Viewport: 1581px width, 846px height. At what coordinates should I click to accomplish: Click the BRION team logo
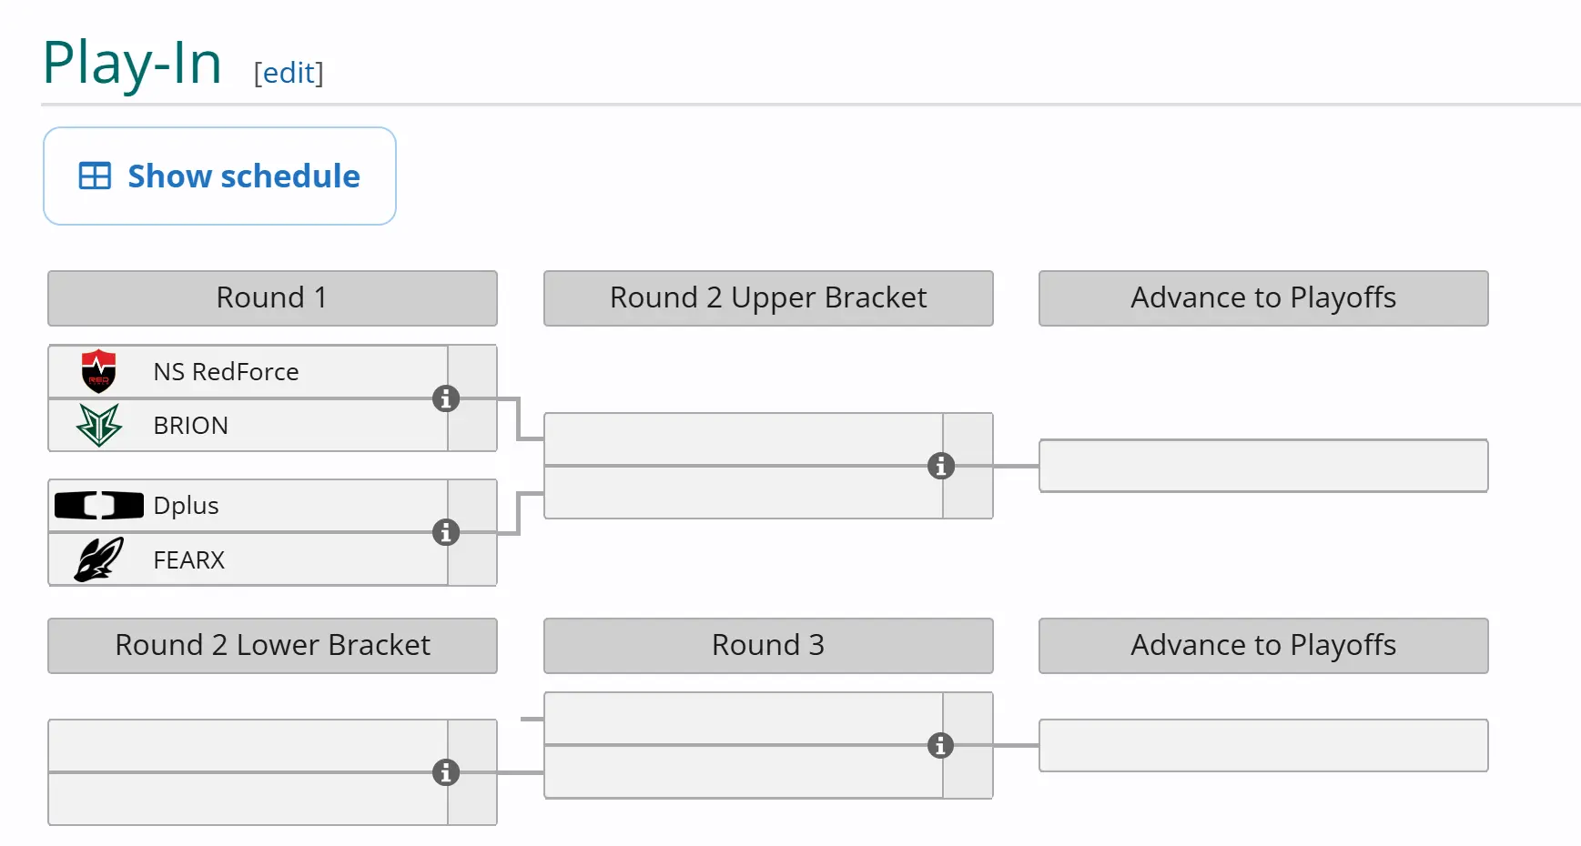click(x=98, y=425)
